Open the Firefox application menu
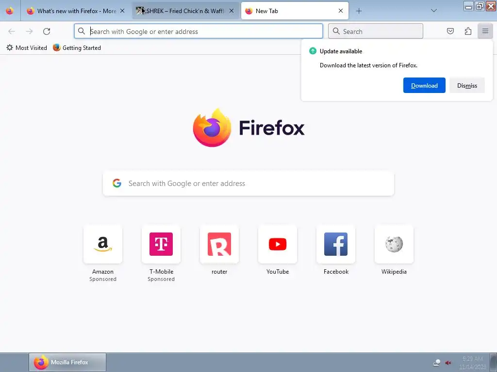497x372 pixels. [485, 31]
